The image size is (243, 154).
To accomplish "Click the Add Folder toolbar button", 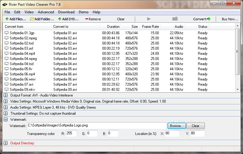I will tap(42, 19).
